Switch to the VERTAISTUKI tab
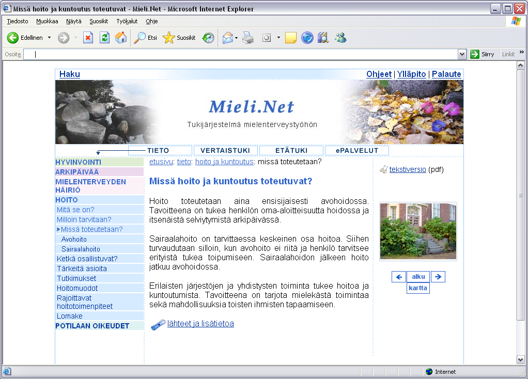This screenshot has width=528, height=379. coord(225,150)
